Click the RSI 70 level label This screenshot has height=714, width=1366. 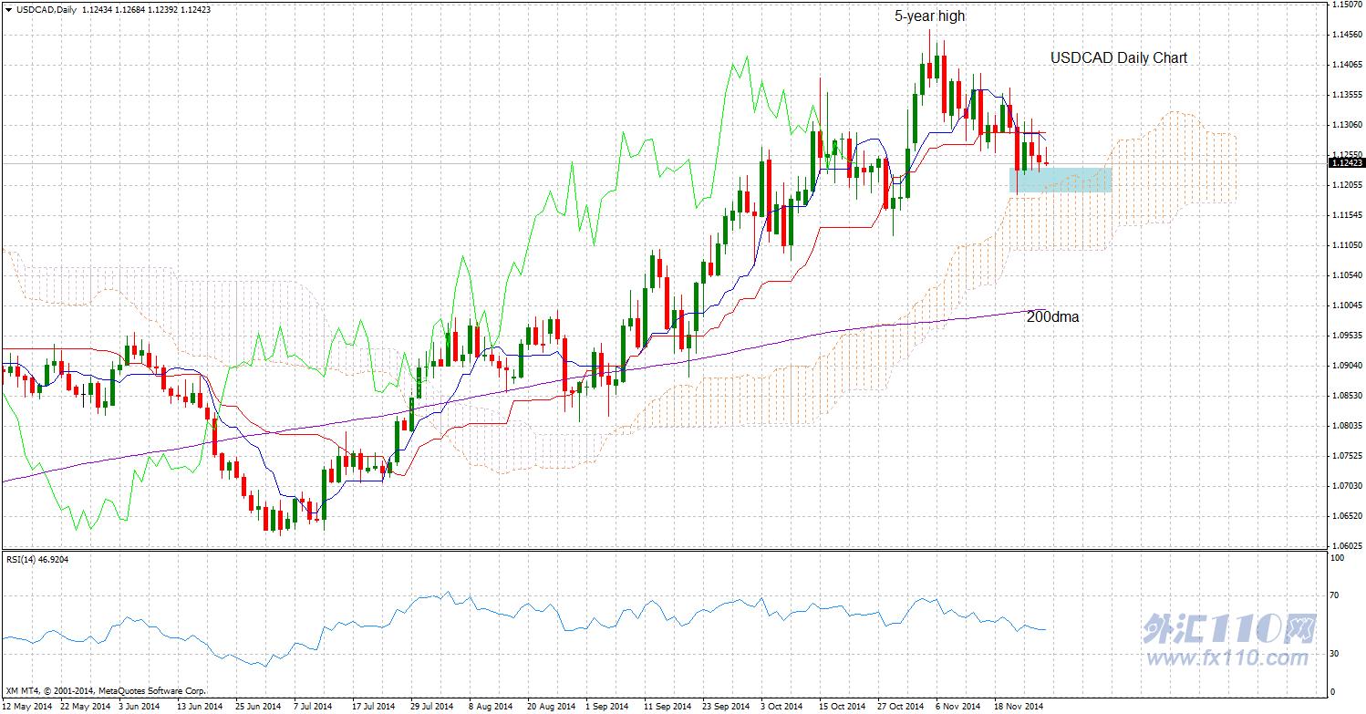click(1336, 595)
